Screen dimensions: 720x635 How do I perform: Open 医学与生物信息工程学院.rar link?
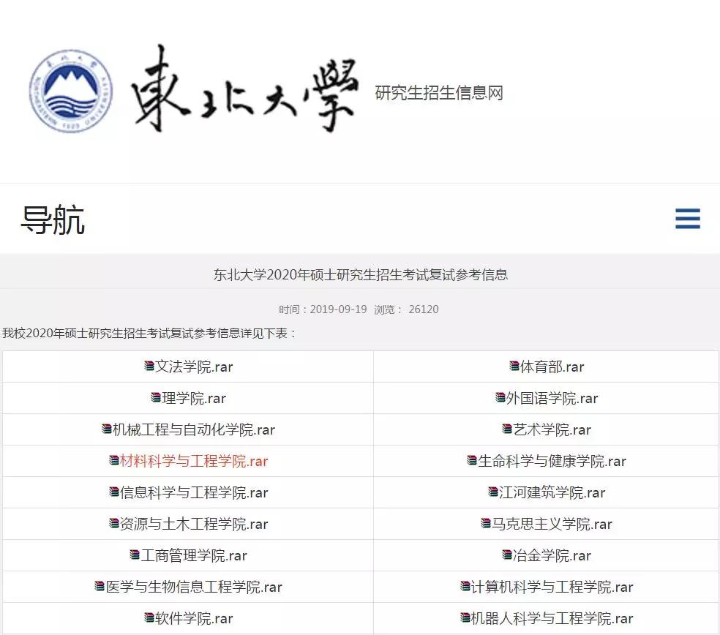click(194, 586)
